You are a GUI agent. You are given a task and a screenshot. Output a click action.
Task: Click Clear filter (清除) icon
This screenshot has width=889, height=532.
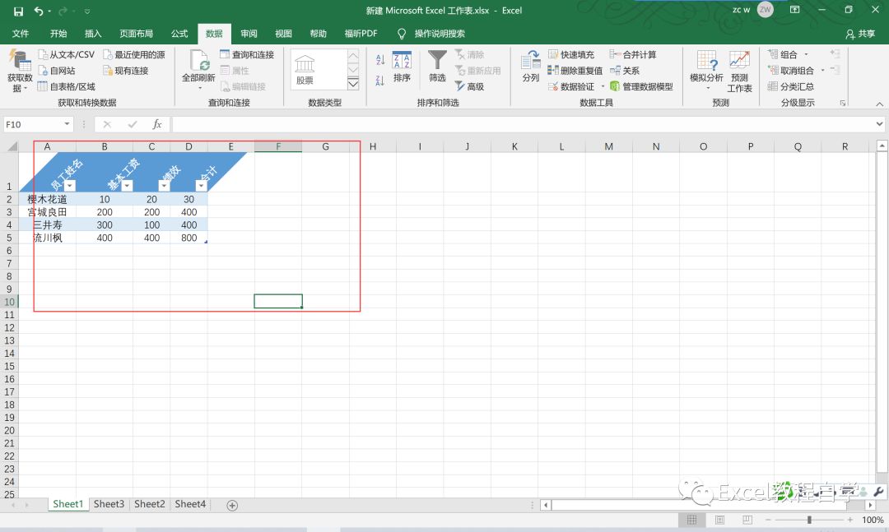tap(460, 54)
